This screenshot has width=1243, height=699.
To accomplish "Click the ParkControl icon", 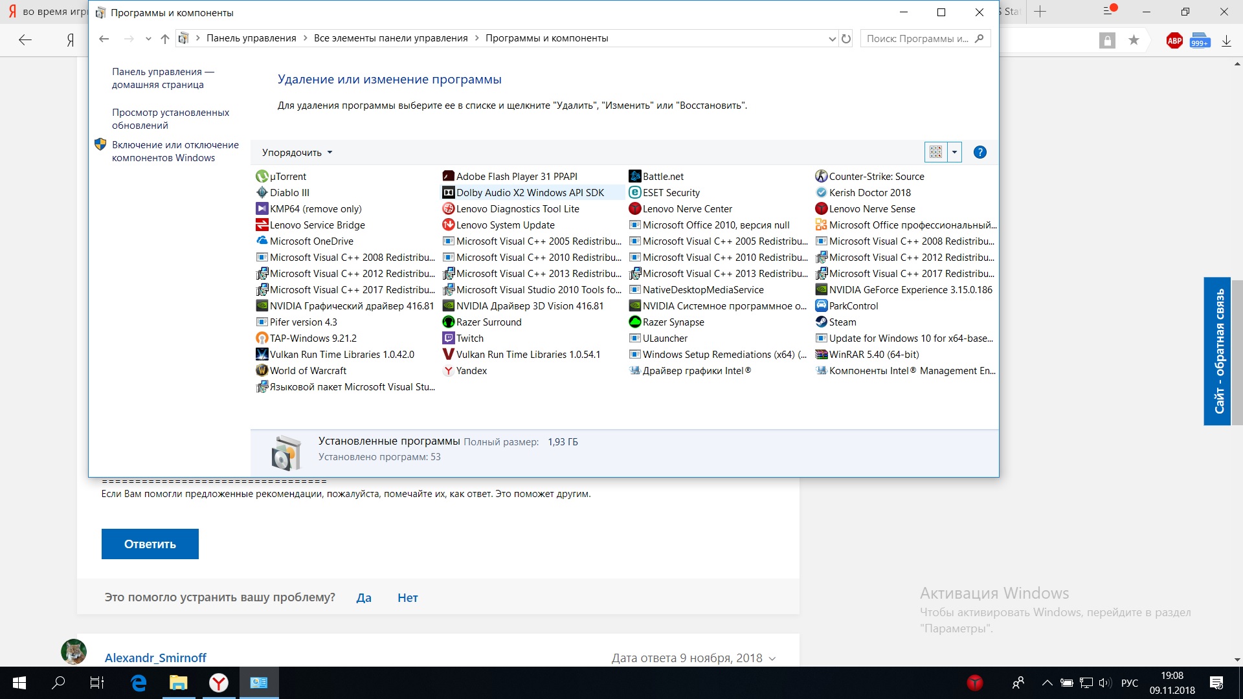I will [822, 305].
